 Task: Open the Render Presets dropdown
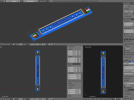point(129,19)
